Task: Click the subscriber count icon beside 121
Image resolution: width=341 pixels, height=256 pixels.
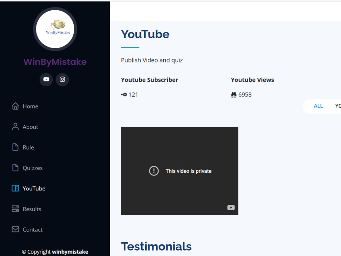Action: point(124,95)
